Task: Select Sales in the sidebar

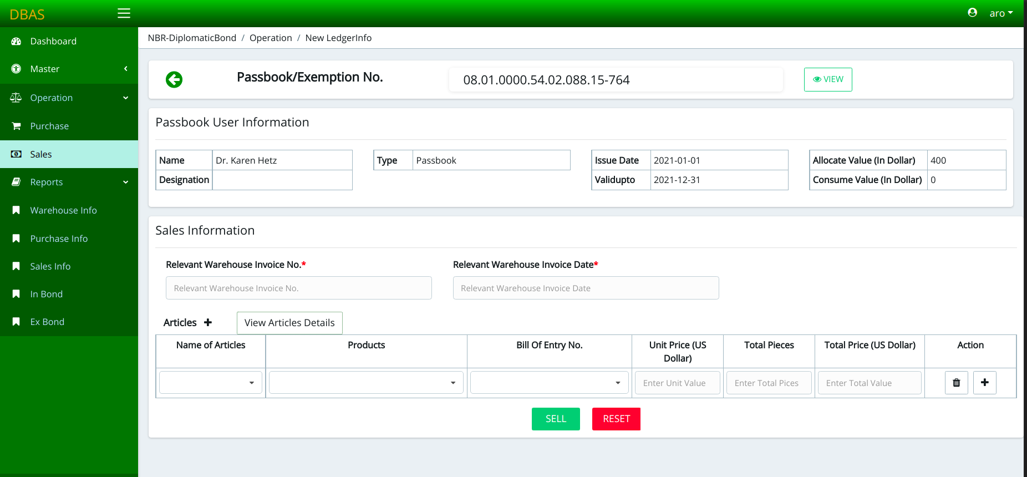Action: (69, 154)
